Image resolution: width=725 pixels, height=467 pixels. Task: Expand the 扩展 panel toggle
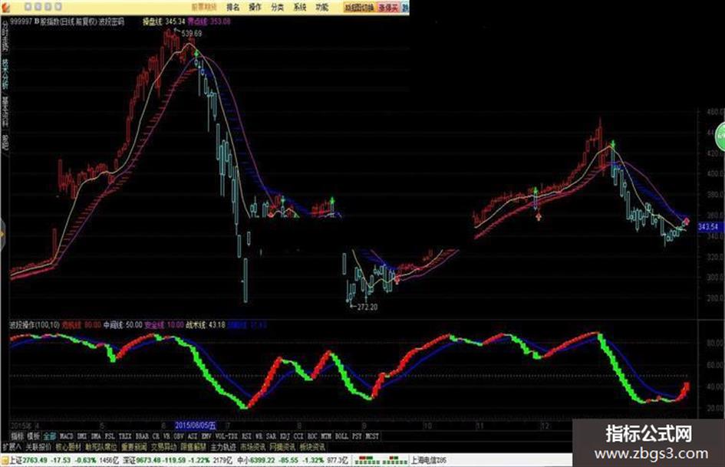[11, 447]
